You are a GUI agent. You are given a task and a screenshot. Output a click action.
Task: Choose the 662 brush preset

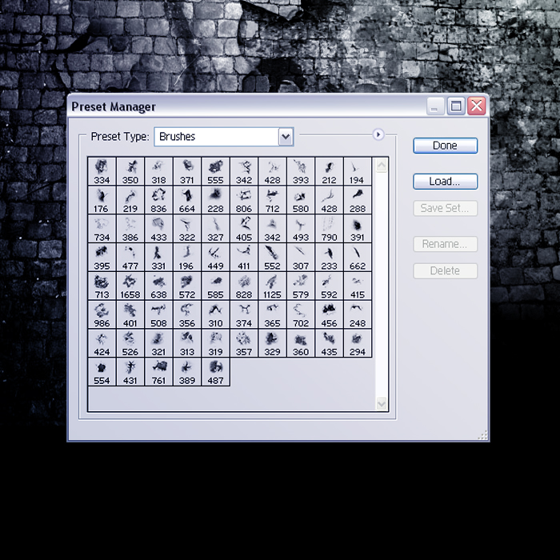tap(358, 258)
